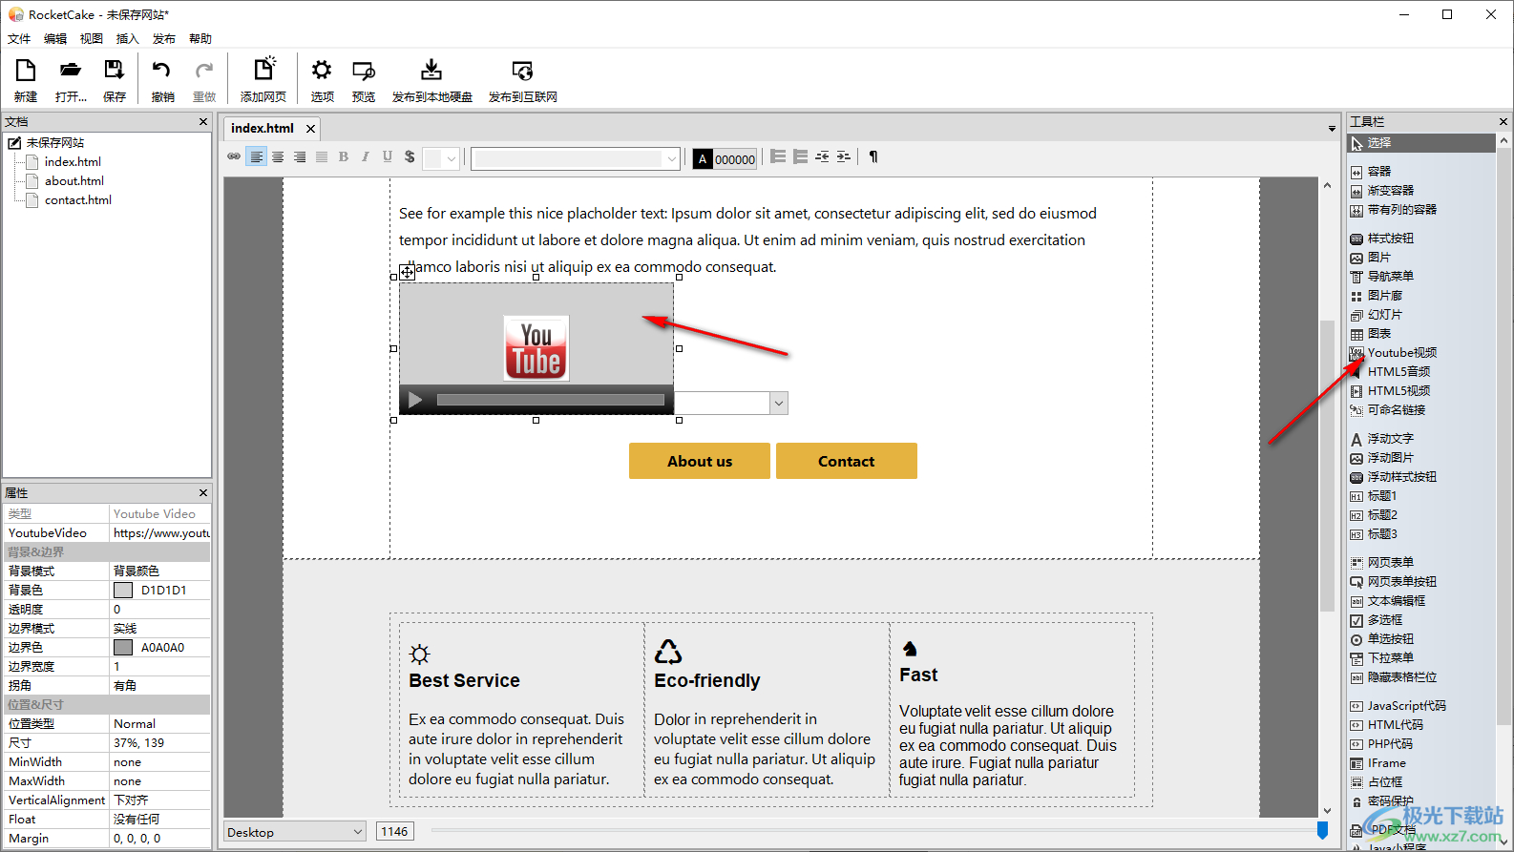The width and height of the screenshot is (1514, 852).
Task: Open 选项 options gear icon
Action: 322,71
